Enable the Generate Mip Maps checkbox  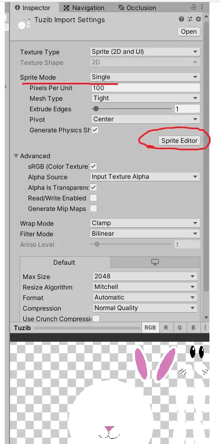click(93, 209)
